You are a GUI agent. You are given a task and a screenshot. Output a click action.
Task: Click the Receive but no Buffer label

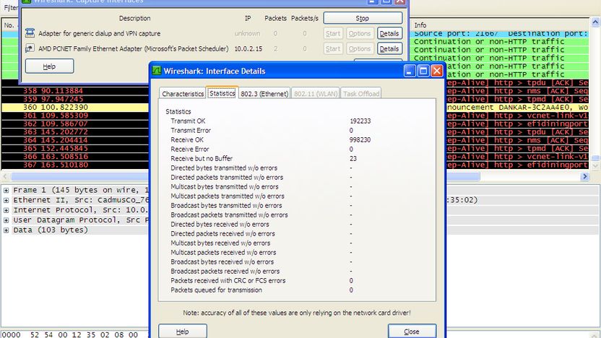pyautogui.click(x=202, y=158)
